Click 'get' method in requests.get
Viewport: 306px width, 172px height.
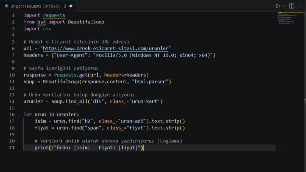tap(83, 75)
